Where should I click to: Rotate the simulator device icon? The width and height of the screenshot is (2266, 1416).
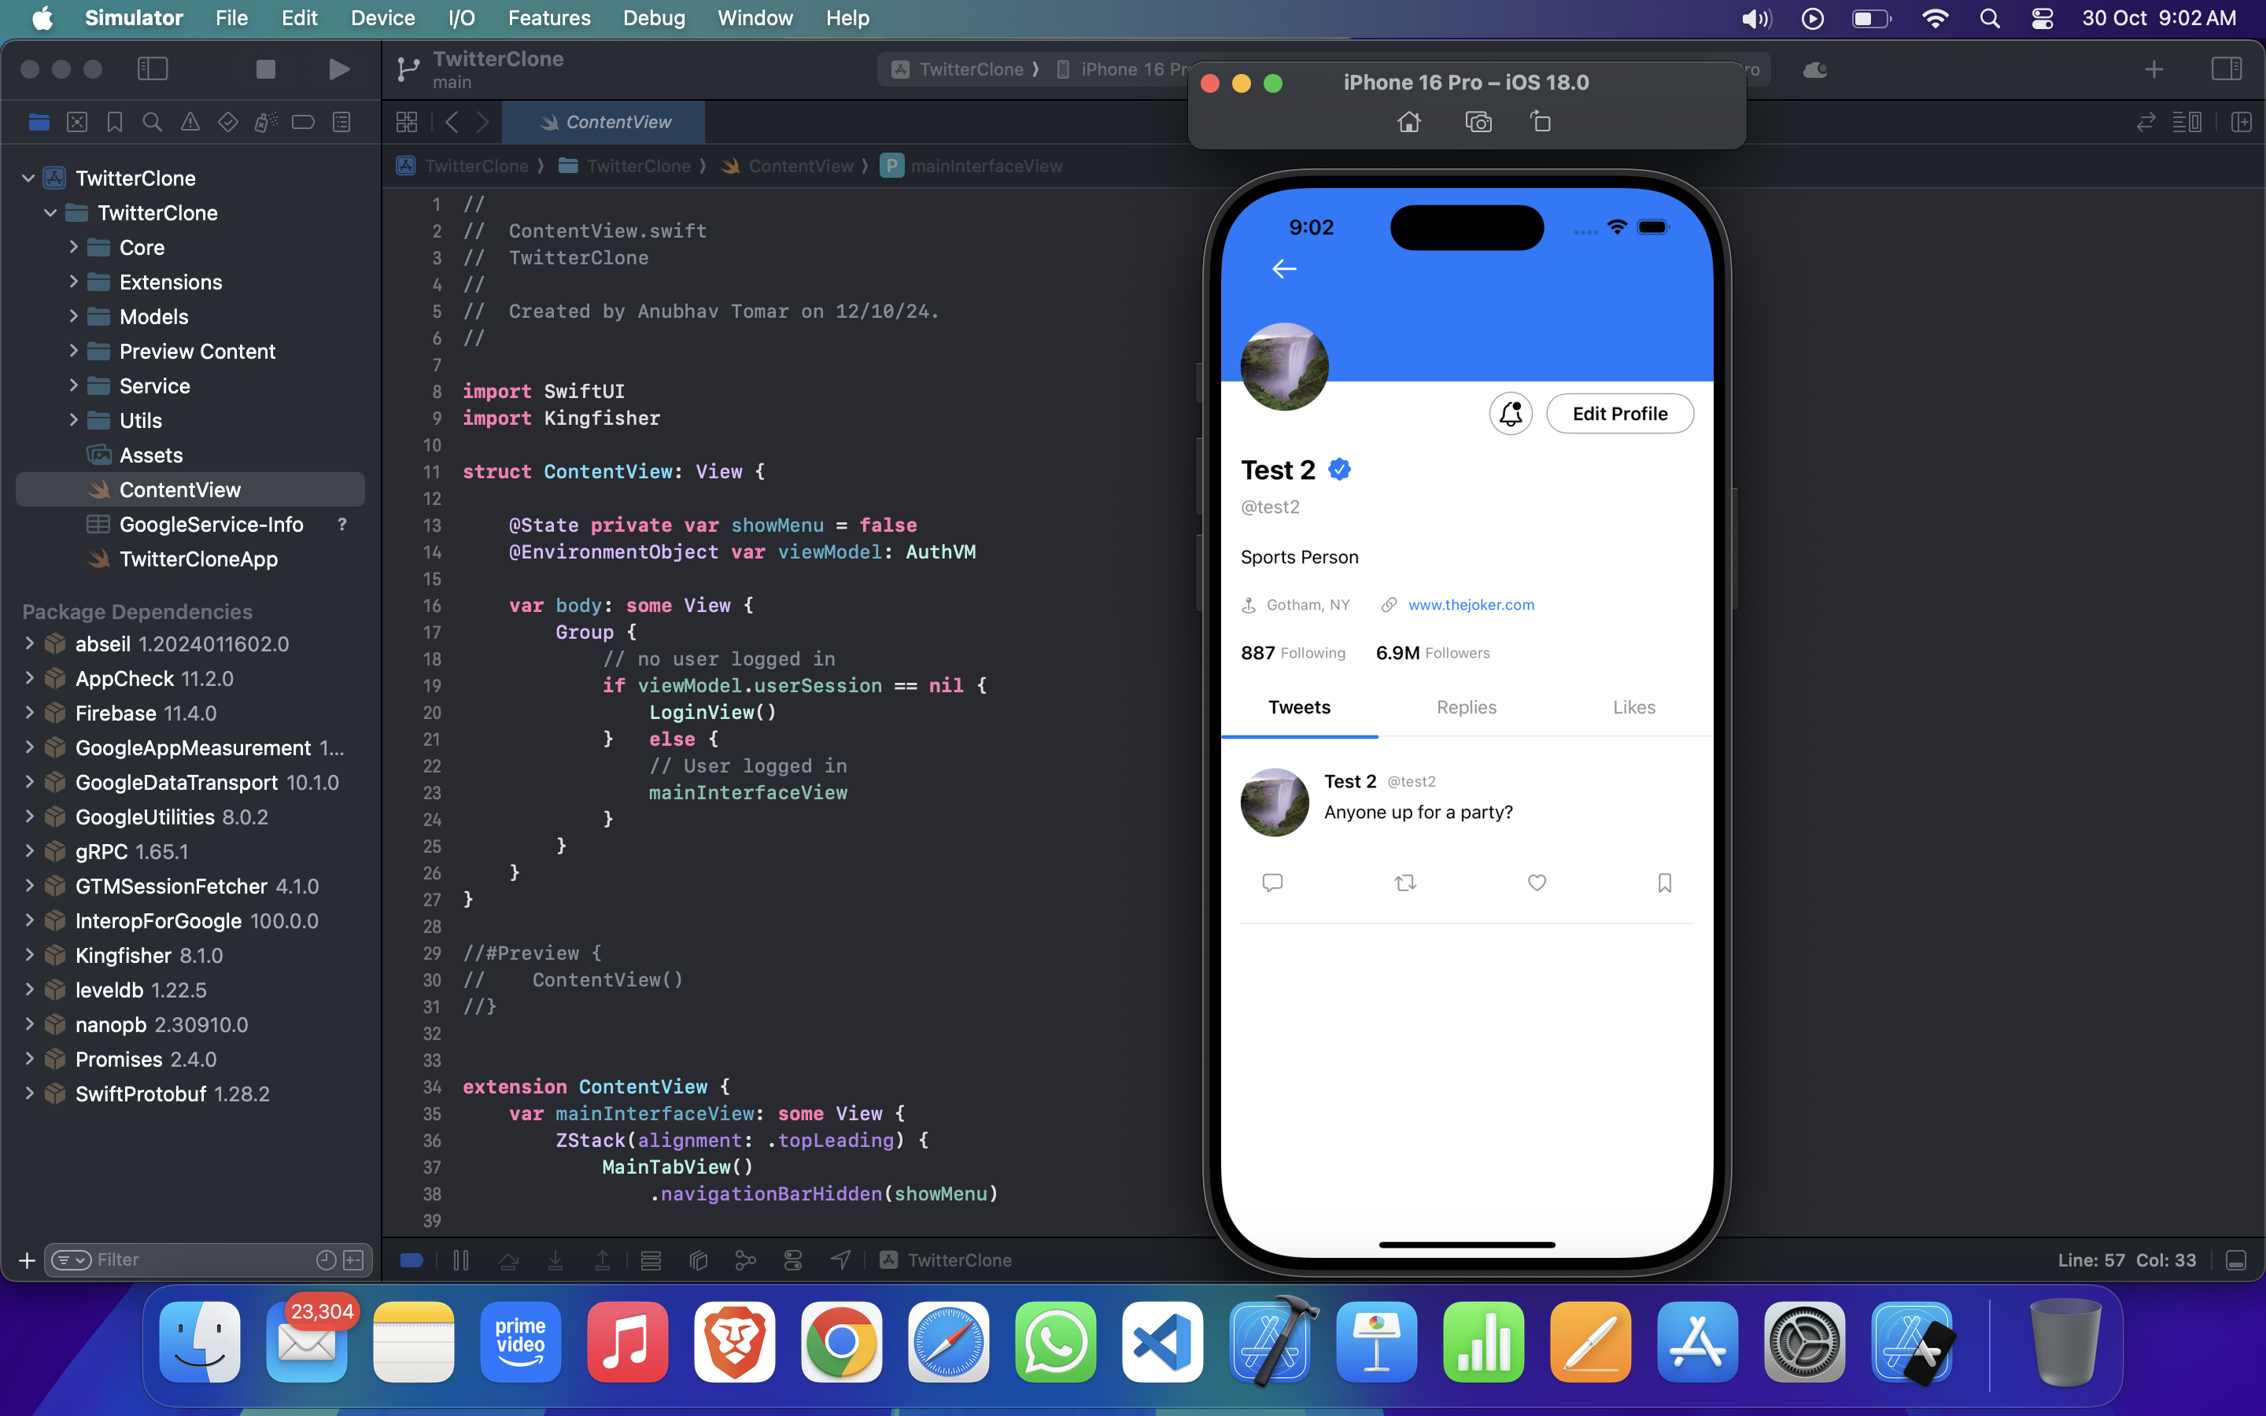[x=1541, y=122]
